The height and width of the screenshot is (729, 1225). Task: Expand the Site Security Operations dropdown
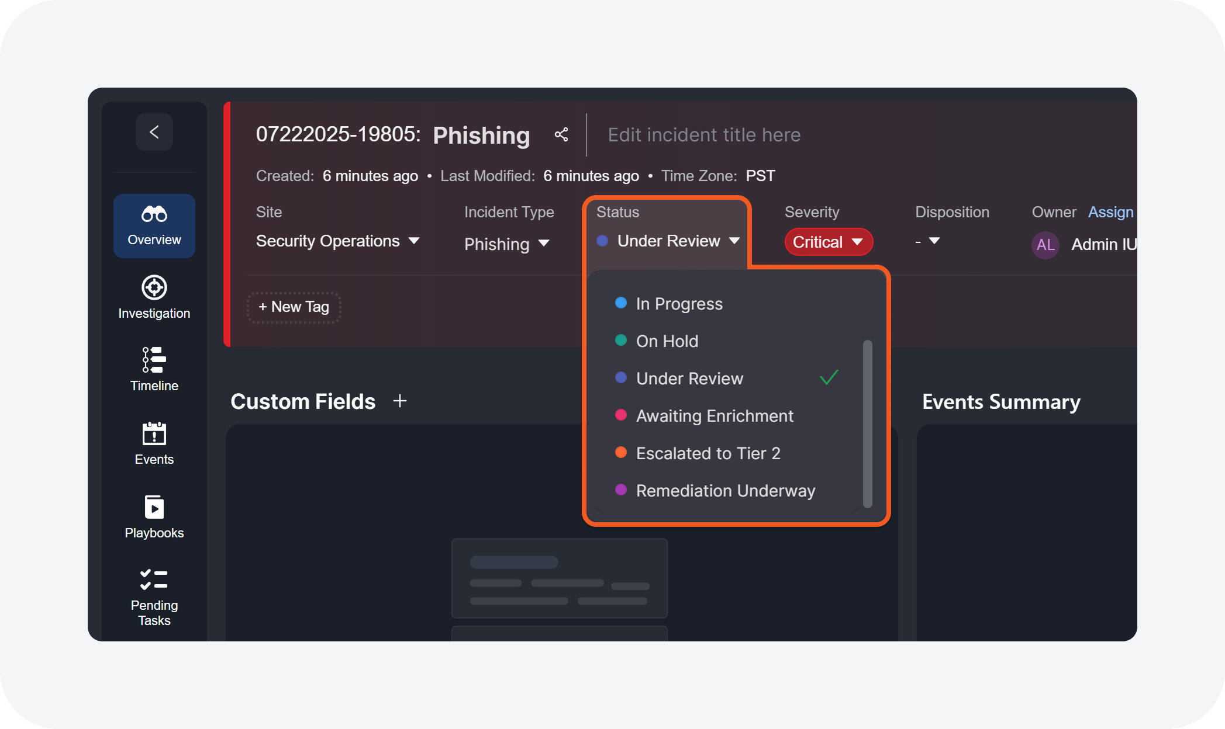pos(338,241)
